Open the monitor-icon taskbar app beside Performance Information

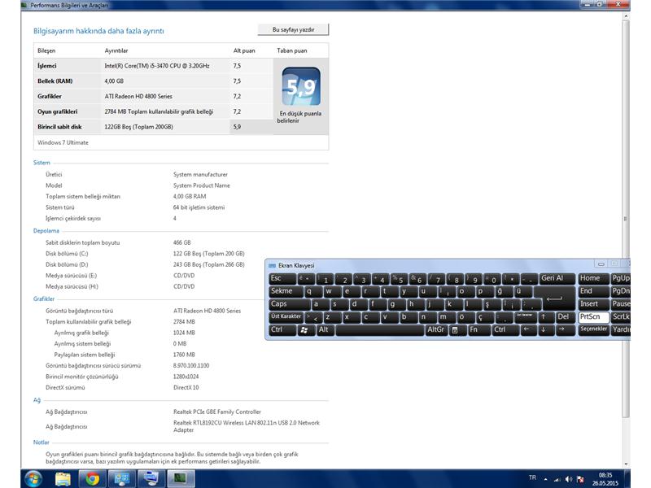tap(151, 479)
